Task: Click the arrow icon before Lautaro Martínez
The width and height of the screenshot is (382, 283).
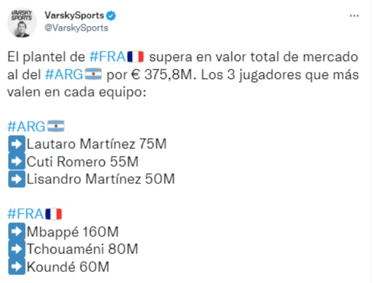Action: tap(17, 144)
